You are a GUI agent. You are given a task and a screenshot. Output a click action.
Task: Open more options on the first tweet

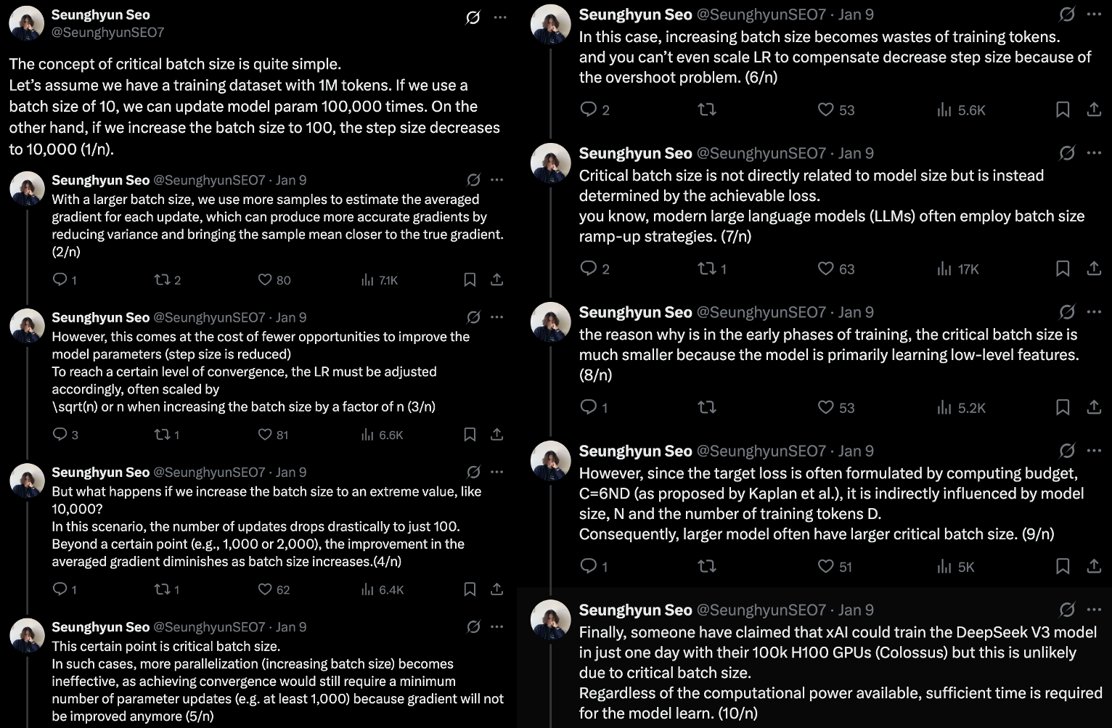500,17
